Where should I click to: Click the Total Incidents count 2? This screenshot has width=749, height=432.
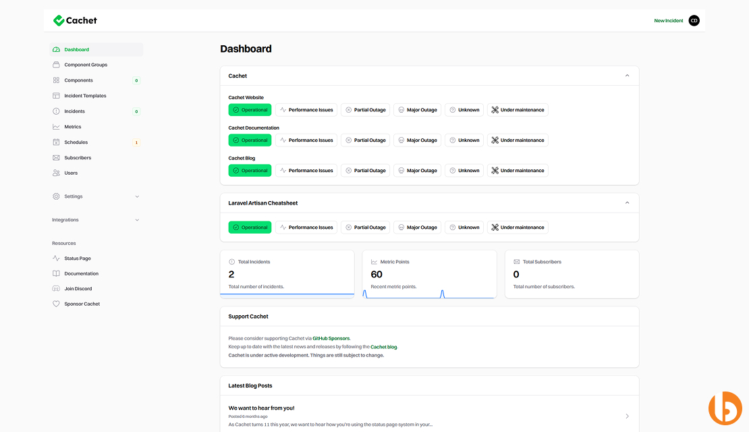click(231, 274)
